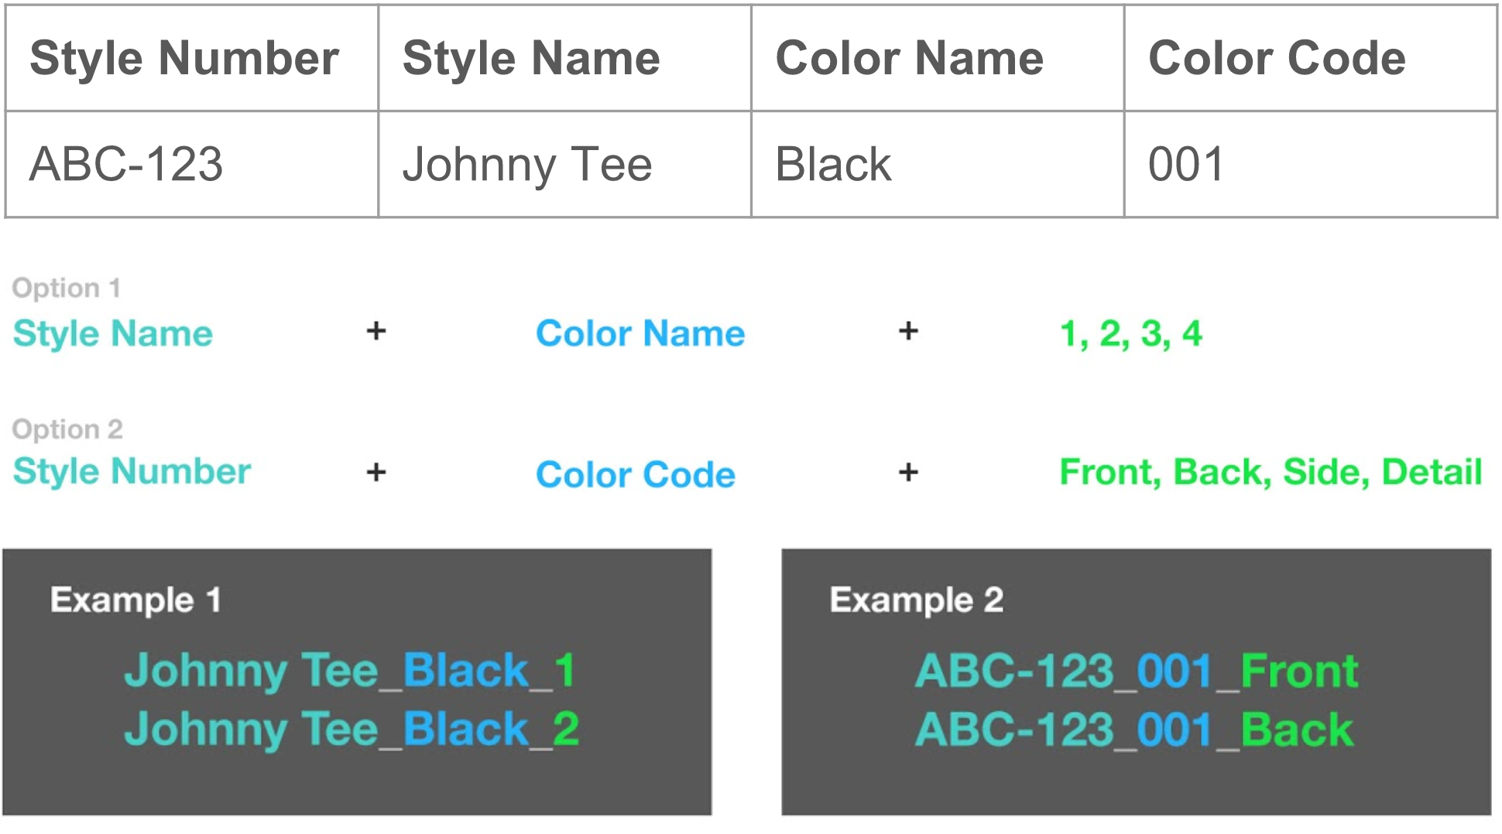Select the 001 color code cell
The image size is (1502, 834).
click(1185, 165)
